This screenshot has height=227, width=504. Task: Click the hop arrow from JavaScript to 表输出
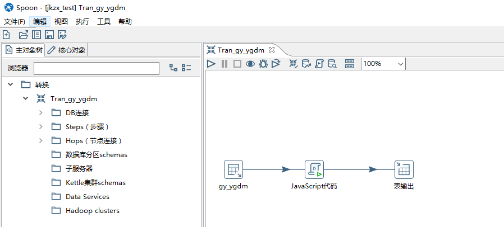(373, 169)
